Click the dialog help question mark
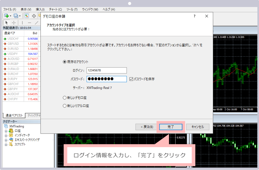 pyautogui.click(x=195, y=16)
